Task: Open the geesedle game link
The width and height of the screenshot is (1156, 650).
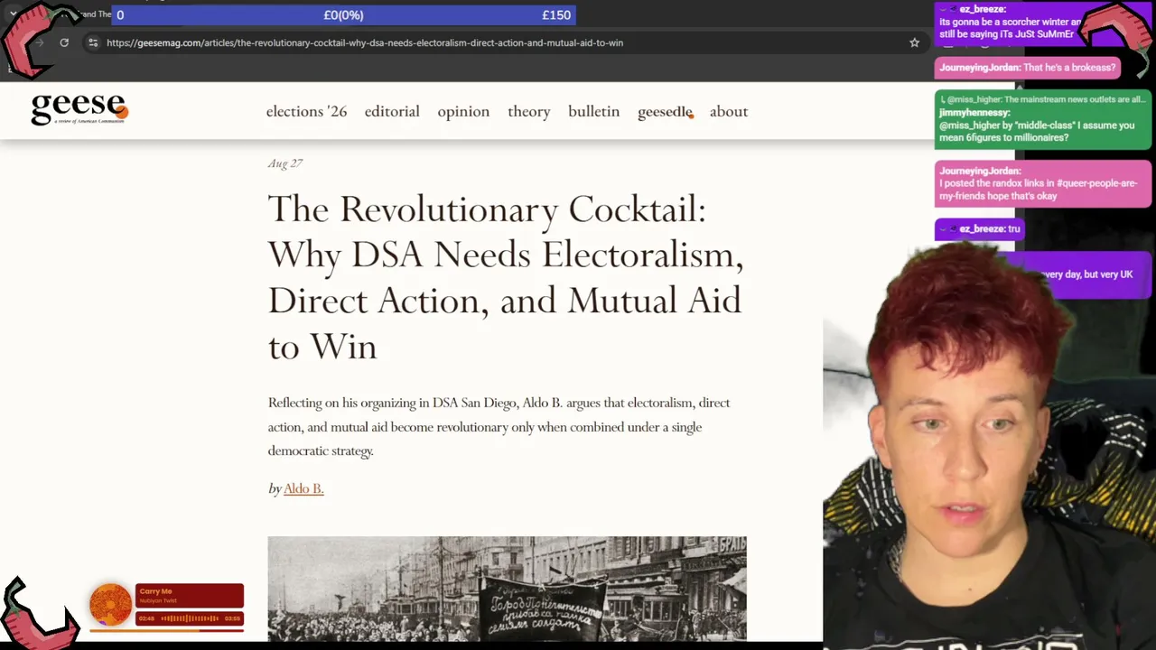Action: coord(665,111)
